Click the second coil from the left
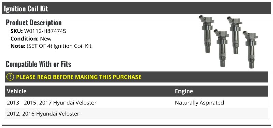Screen dimensions: 273x128 [221, 48]
